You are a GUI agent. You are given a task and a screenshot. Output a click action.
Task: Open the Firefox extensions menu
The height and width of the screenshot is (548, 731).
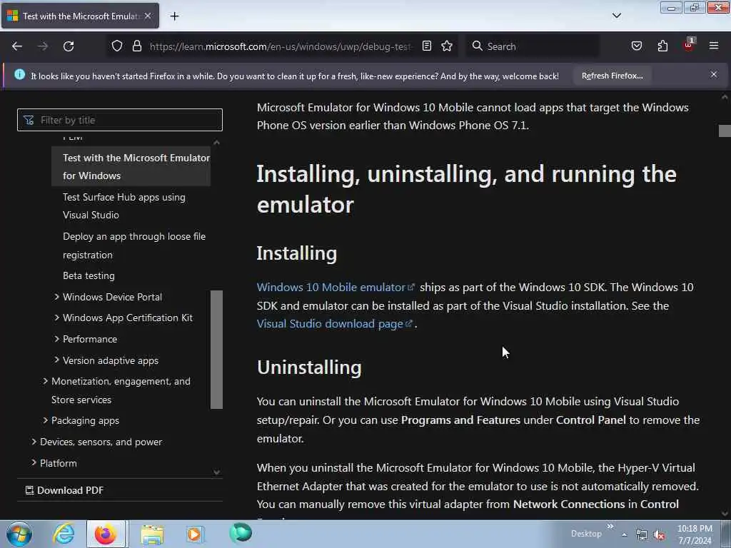(x=662, y=46)
